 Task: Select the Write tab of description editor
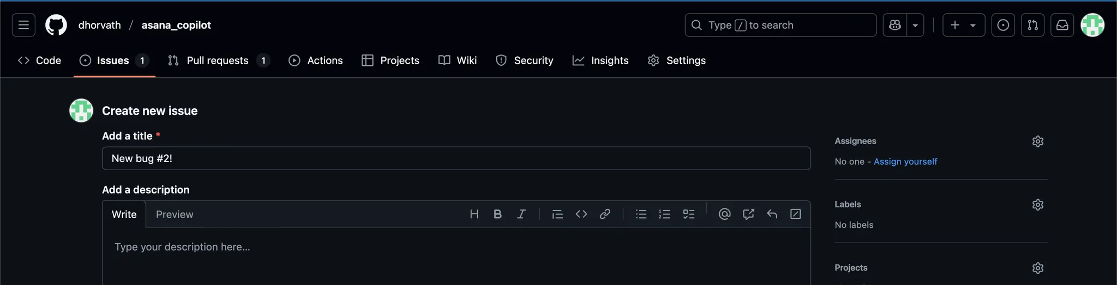pos(124,214)
